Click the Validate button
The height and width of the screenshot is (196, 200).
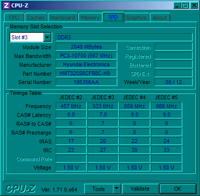click(x=140, y=189)
